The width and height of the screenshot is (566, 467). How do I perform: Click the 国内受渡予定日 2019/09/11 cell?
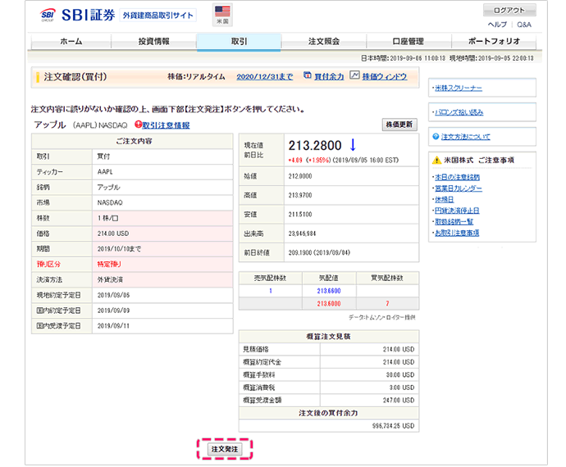tap(162, 326)
